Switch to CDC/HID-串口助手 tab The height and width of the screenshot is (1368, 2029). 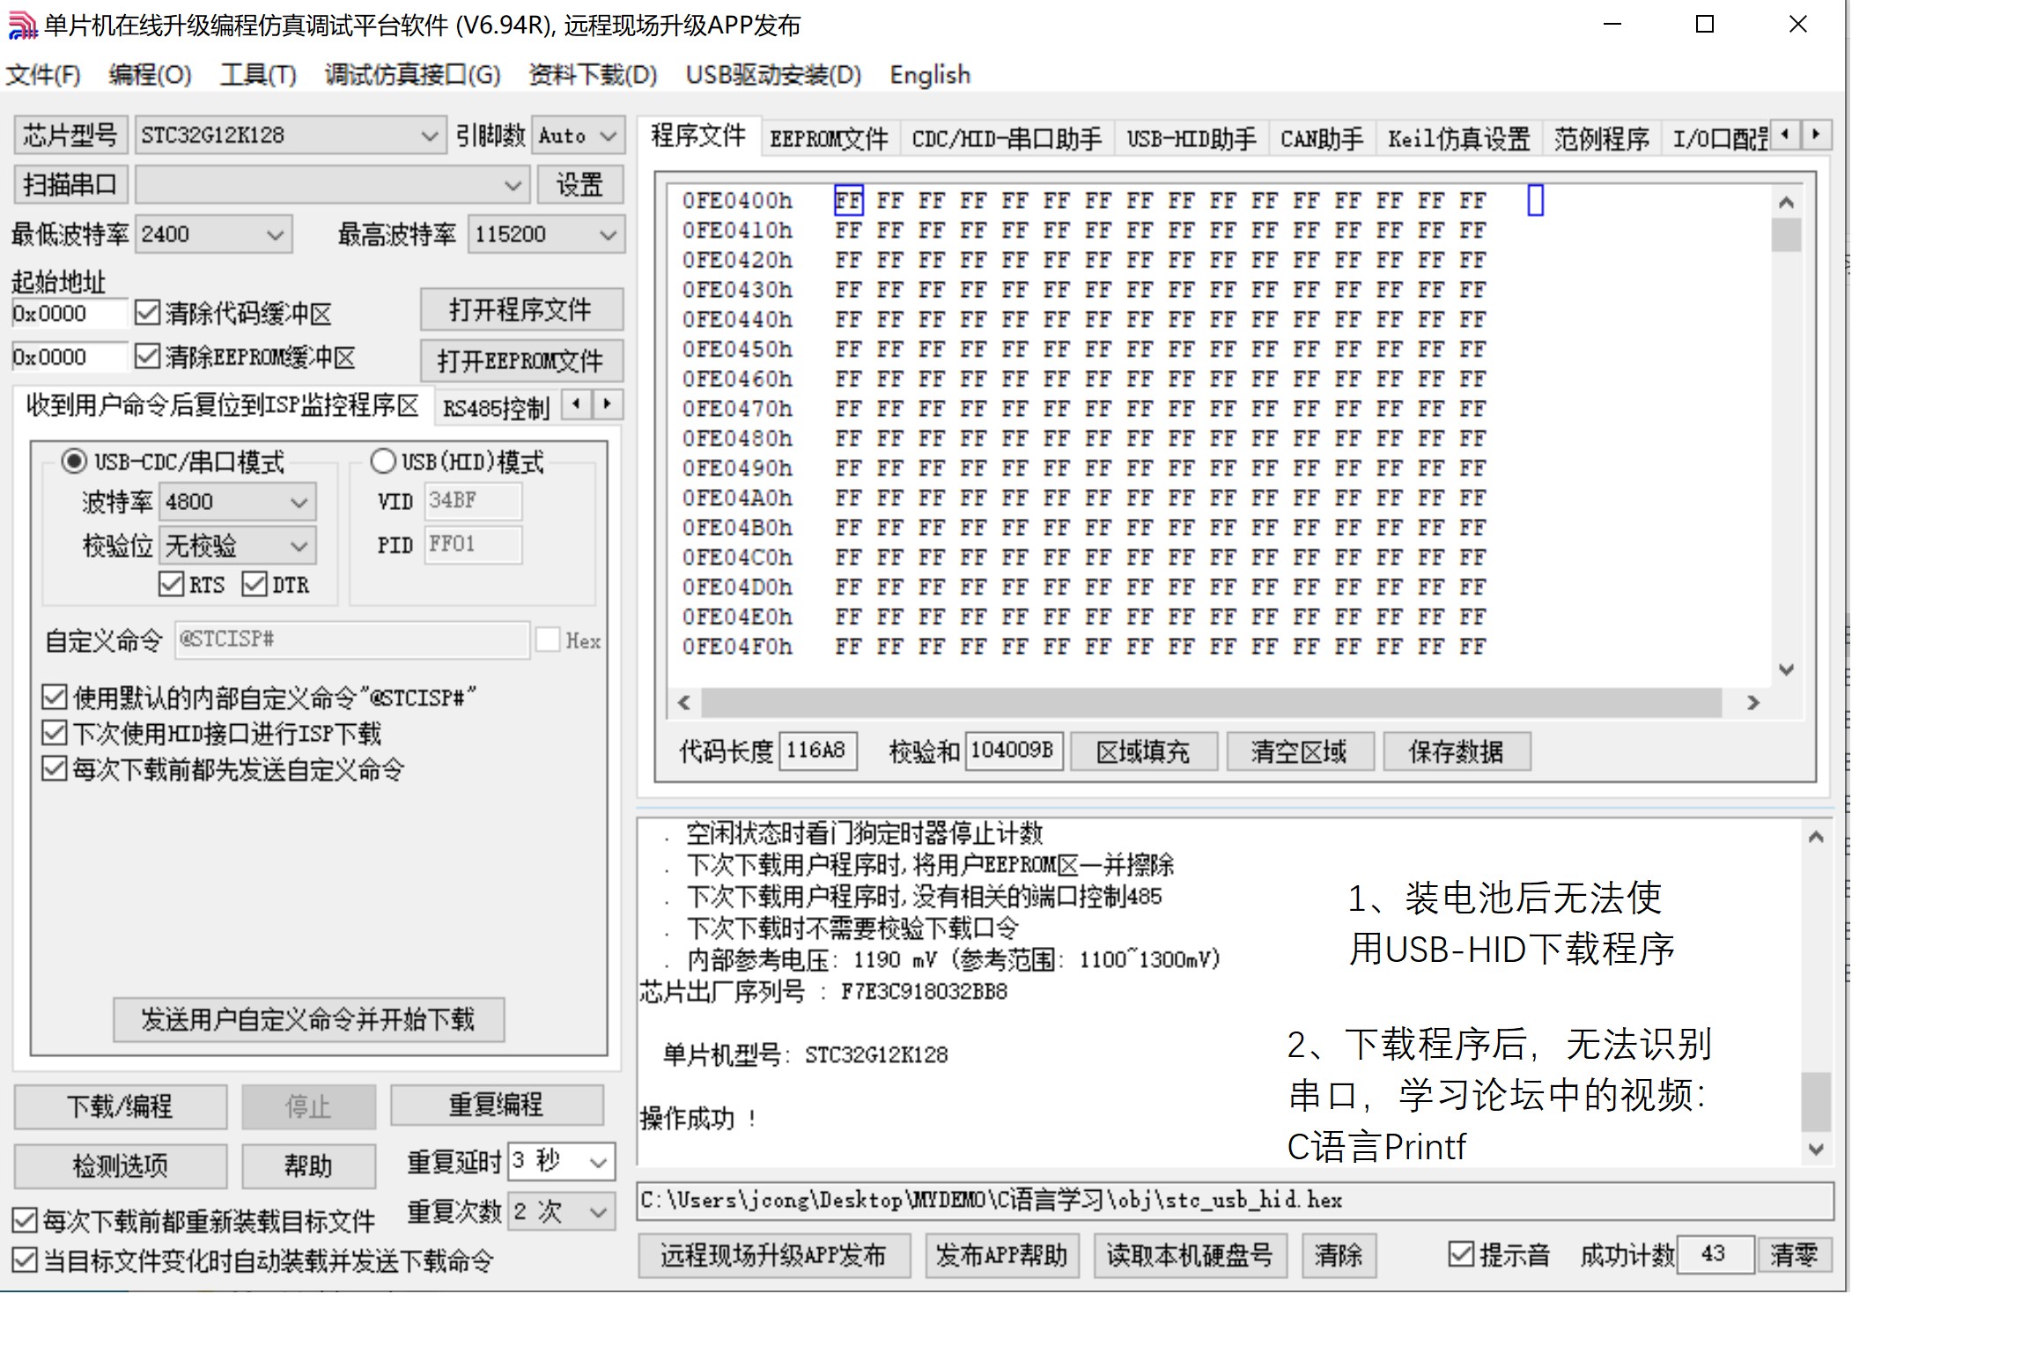tap(1007, 138)
